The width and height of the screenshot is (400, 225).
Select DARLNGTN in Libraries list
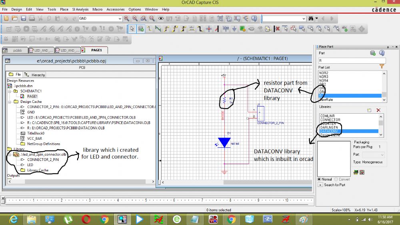pos(329,127)
